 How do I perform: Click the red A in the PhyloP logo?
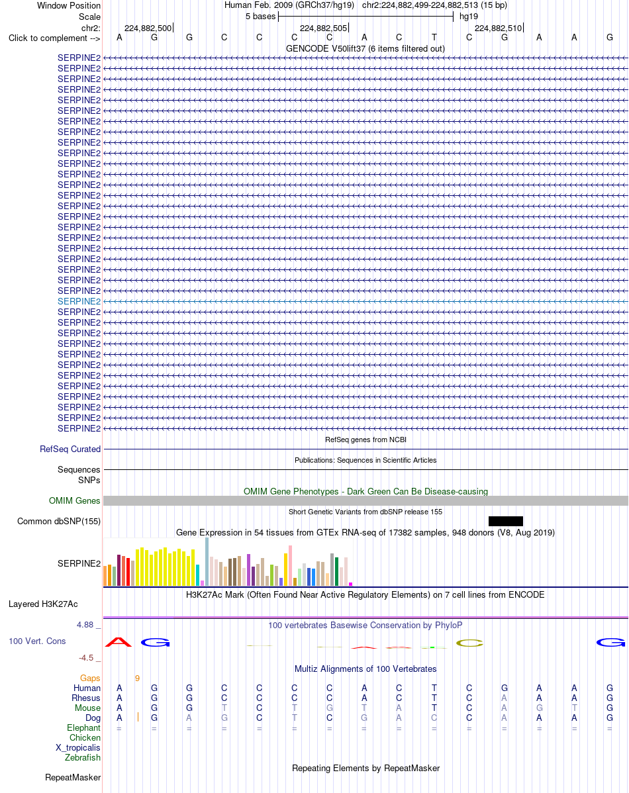(x=119, y=642)
